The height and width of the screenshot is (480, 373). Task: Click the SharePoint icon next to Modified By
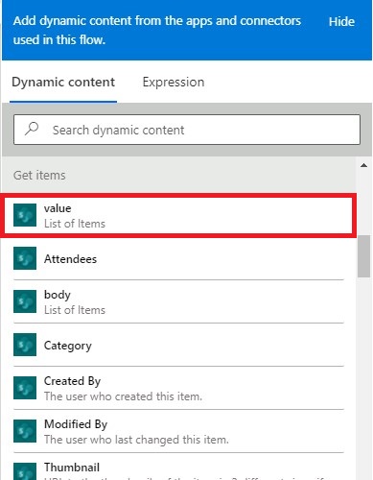click(25, 431)
